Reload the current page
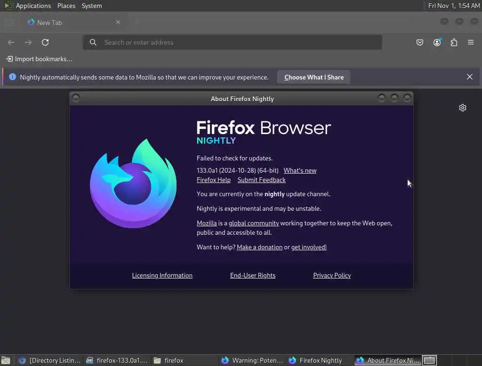Screen dimensions: 482x366 (45, 42)
